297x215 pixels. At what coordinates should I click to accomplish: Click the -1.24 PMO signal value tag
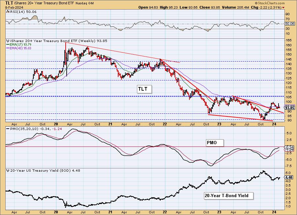289,150
